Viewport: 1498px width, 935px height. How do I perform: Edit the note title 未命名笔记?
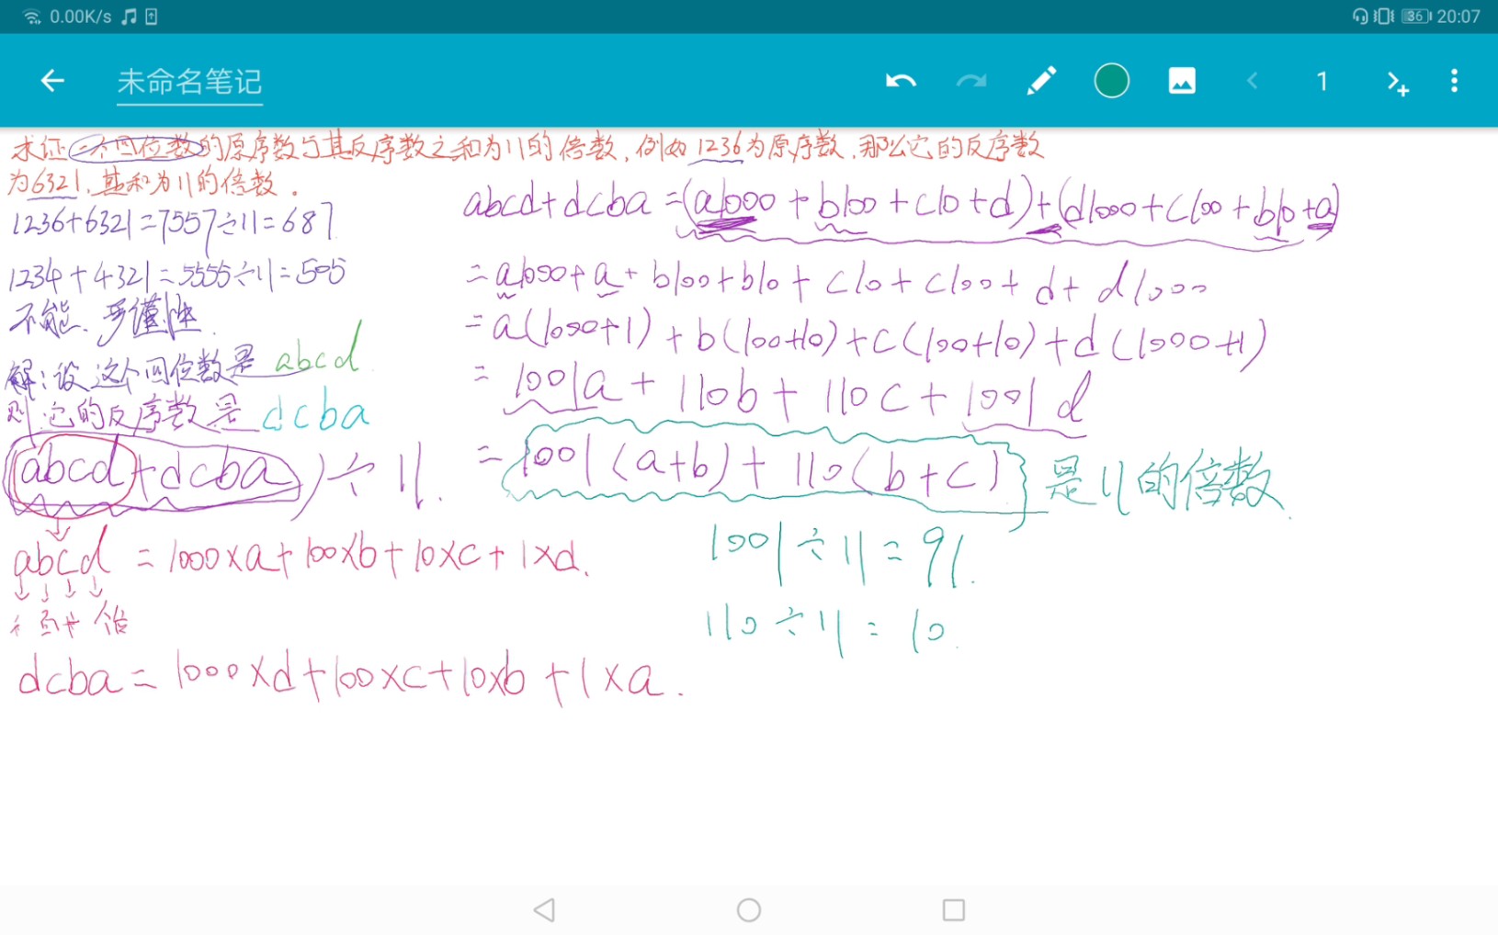click(189, 82)
